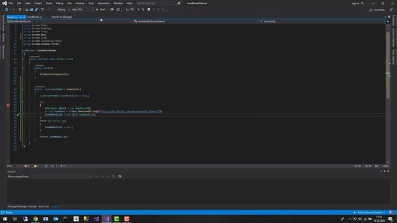Image resolution: width=397 pixels, height=223 pixels.
Task: Open Google Chrome from taskbar
Action: pyautogui.click(x=35, y=219)
